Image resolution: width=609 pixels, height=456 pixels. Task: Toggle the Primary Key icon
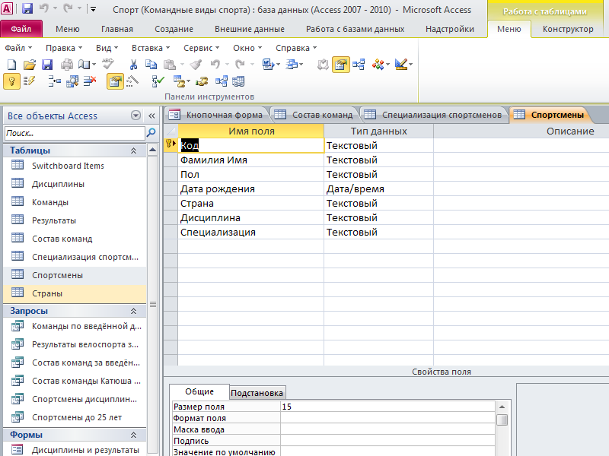click(11, 81)
